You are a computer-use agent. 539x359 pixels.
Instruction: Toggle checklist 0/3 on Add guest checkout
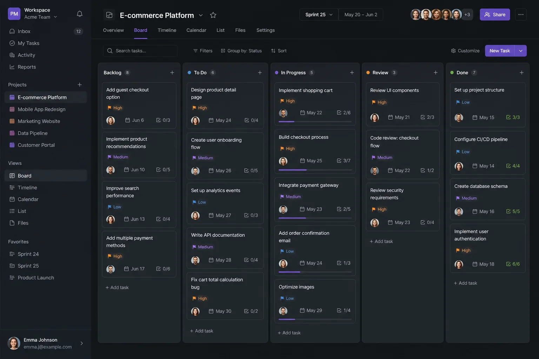pyautogui.click(x=163, y=120)
